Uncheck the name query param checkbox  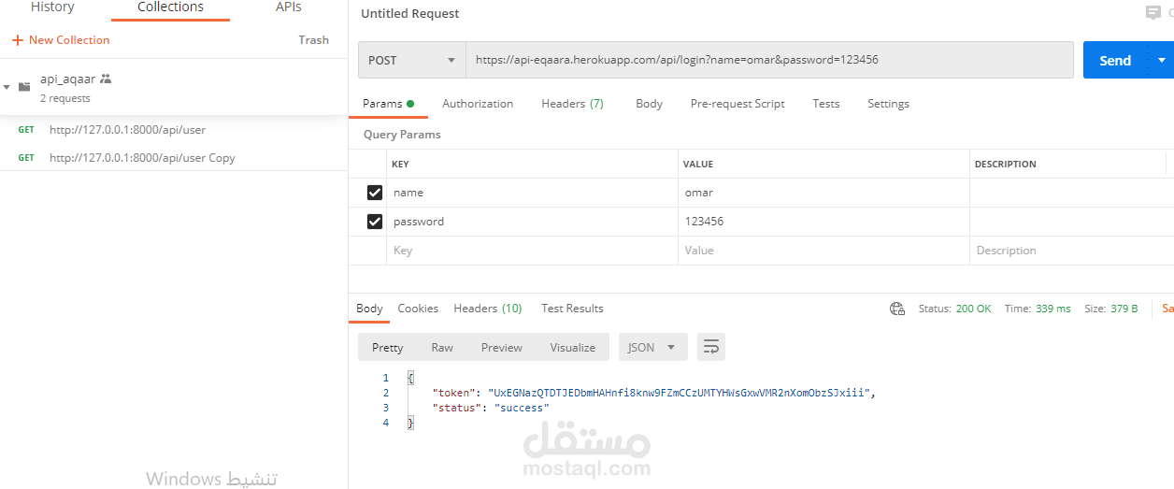pos(375,193)
